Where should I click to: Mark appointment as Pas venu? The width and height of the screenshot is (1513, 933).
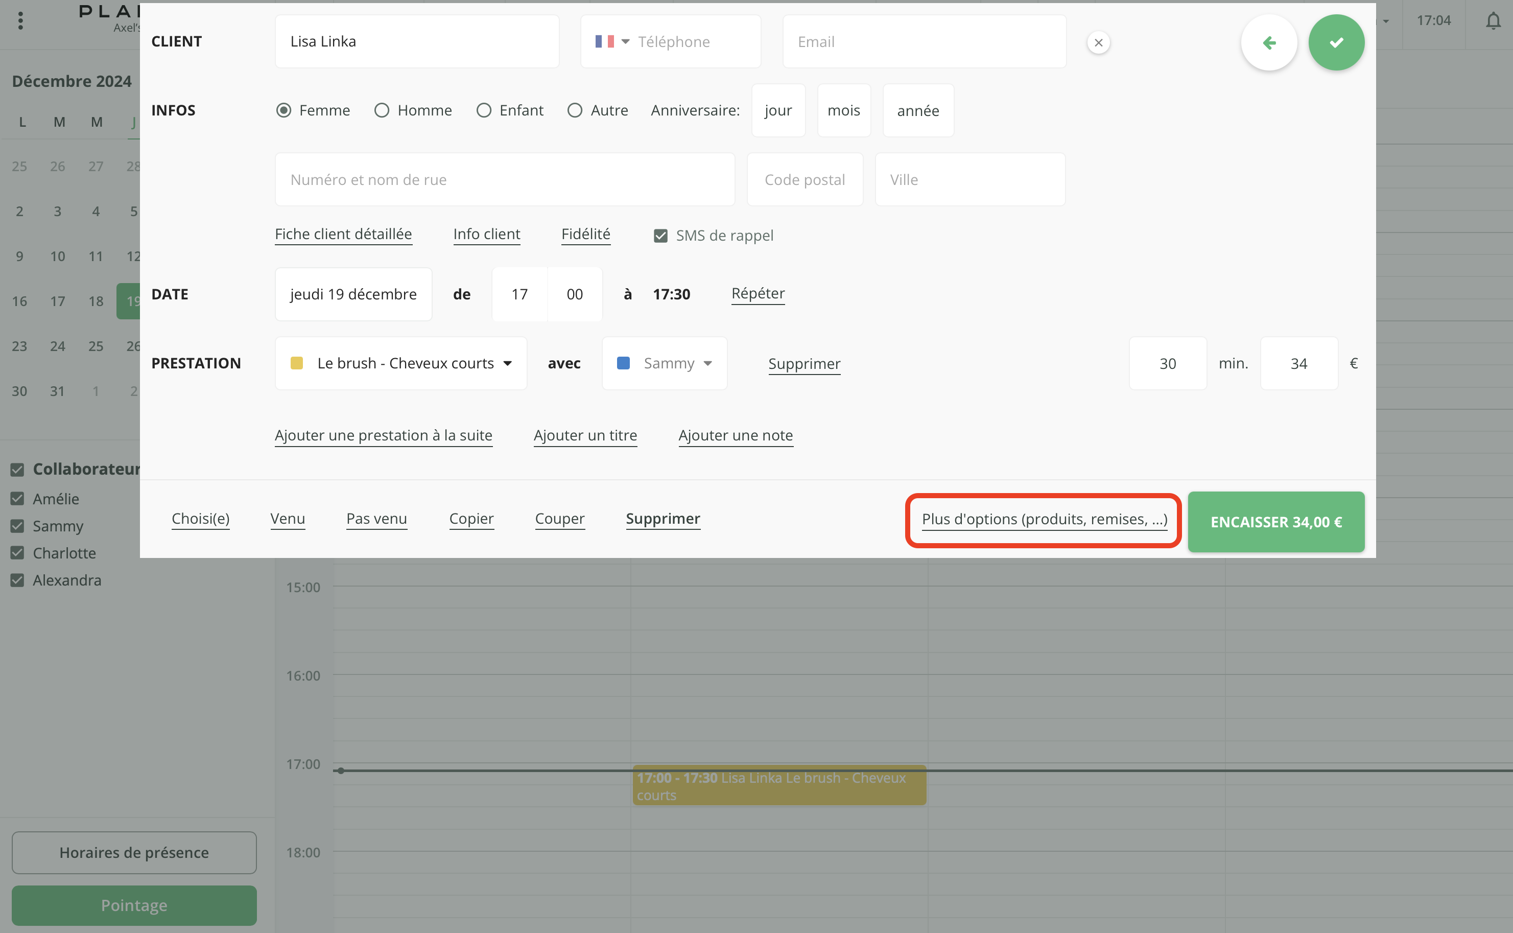point(376,519)
